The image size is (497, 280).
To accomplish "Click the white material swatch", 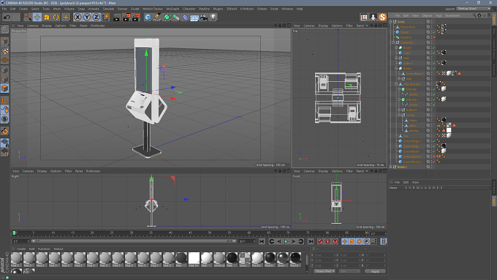I will coord(194,260).
